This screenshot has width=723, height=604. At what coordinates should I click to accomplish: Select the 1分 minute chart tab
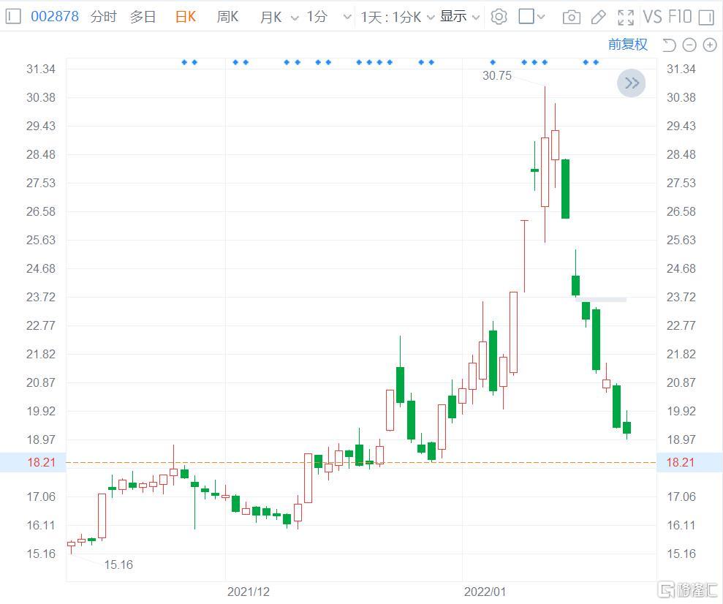(x=317, y=17)
